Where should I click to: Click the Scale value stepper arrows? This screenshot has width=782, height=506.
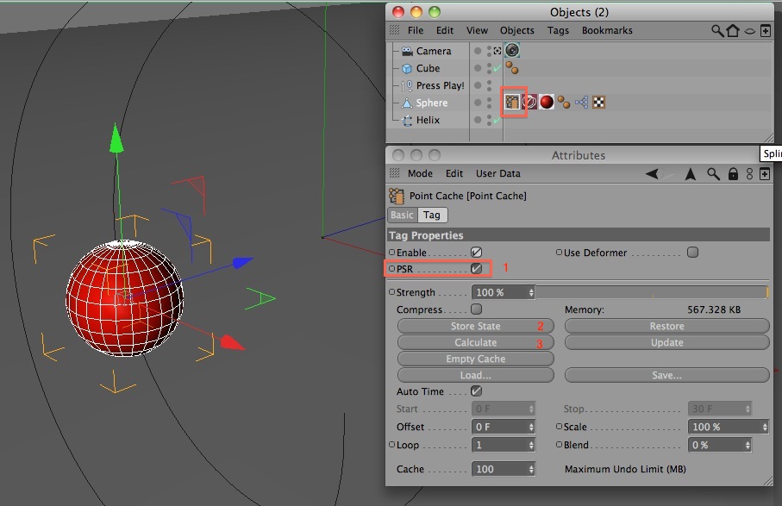pos(765,428)
